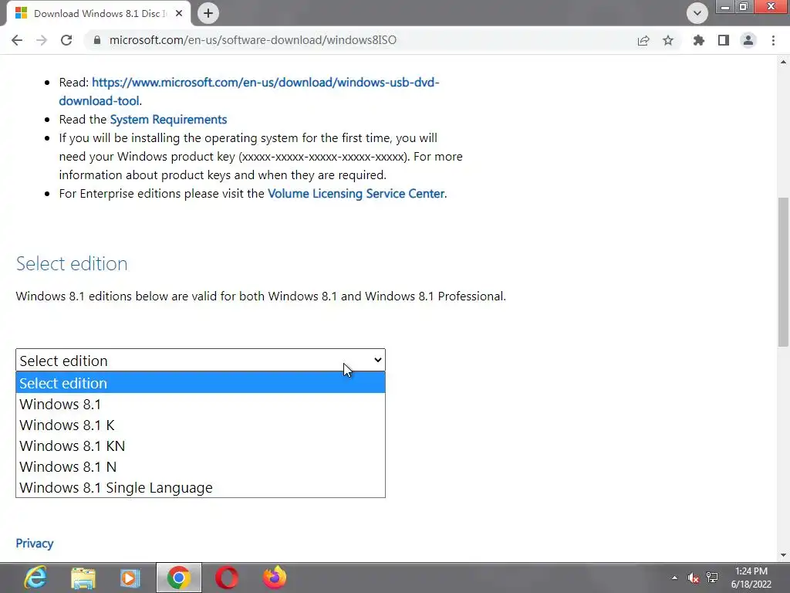Click the browser forward arrow
Viewport: 790px width, 593px height.
[x=42, y=40]
